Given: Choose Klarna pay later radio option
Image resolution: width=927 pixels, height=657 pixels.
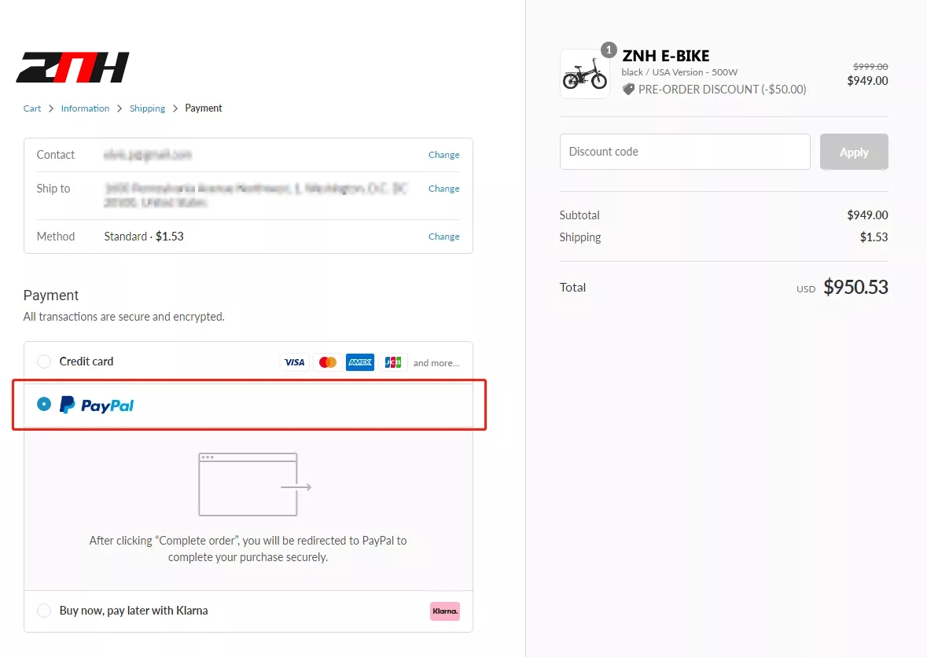Looking at the screenshot, I should [44, 611].
